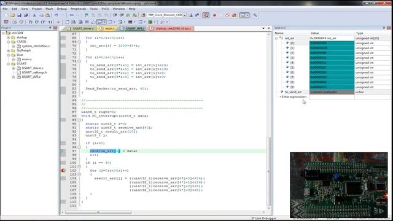The image size is (393, 221).
Task: Collapse the CMSIS folder in project tree
Action: 8,42
